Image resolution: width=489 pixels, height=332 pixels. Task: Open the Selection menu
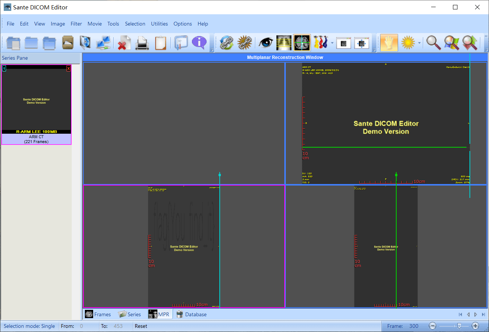click(x=135, y=24)
